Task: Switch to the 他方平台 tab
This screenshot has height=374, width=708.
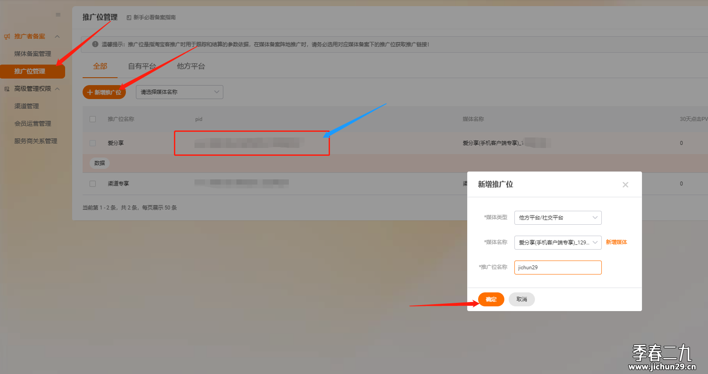Action: (x=191, y=66)
